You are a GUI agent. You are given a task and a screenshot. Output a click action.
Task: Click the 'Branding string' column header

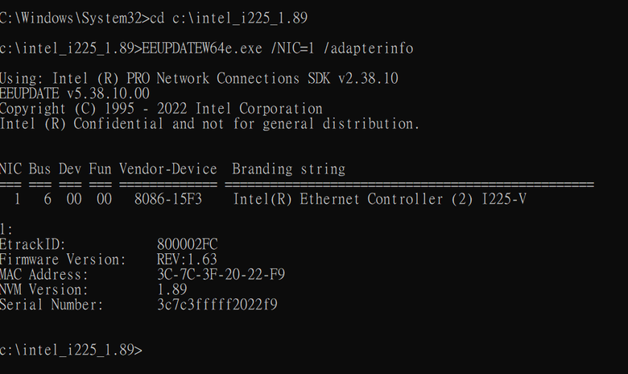click(288, 169)
